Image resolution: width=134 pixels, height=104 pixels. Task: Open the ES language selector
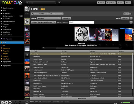[x=59, y=3]
